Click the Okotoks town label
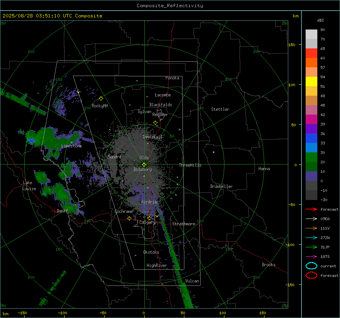This screenshot has width=340, height=318. [151, 252]
